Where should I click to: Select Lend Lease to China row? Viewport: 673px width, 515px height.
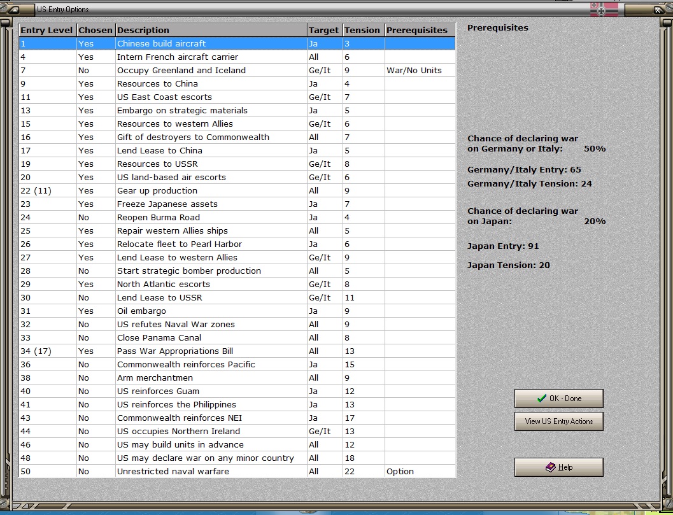[237, 150]
